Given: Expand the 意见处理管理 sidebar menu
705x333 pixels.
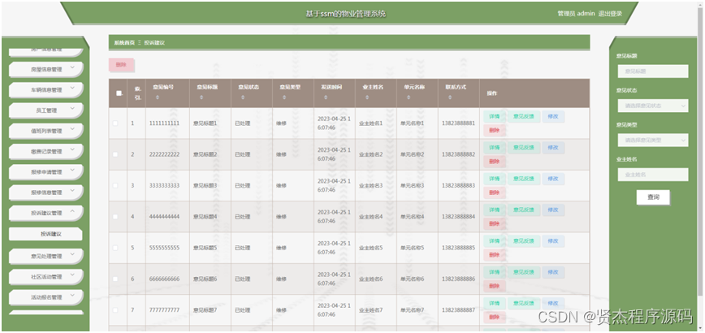Looking at the screenshot, I should click(x=46, y=256).
